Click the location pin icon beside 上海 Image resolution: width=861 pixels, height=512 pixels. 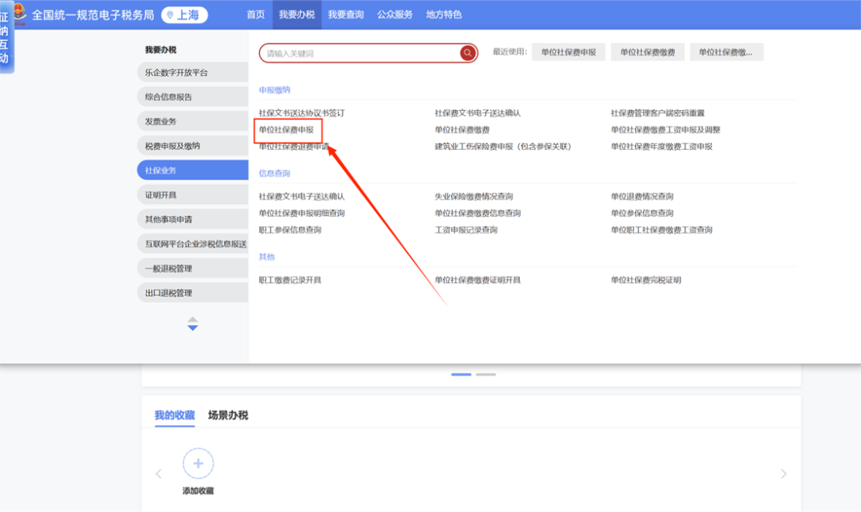click(x=169, y=14)
